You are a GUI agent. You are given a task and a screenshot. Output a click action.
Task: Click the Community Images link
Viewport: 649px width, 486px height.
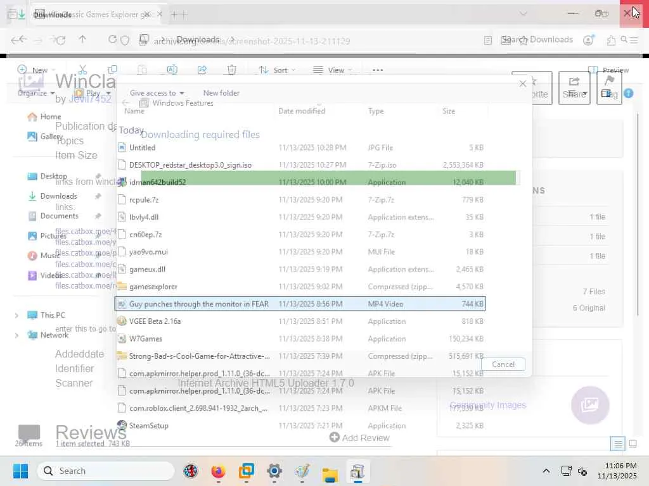click(488, 405)
